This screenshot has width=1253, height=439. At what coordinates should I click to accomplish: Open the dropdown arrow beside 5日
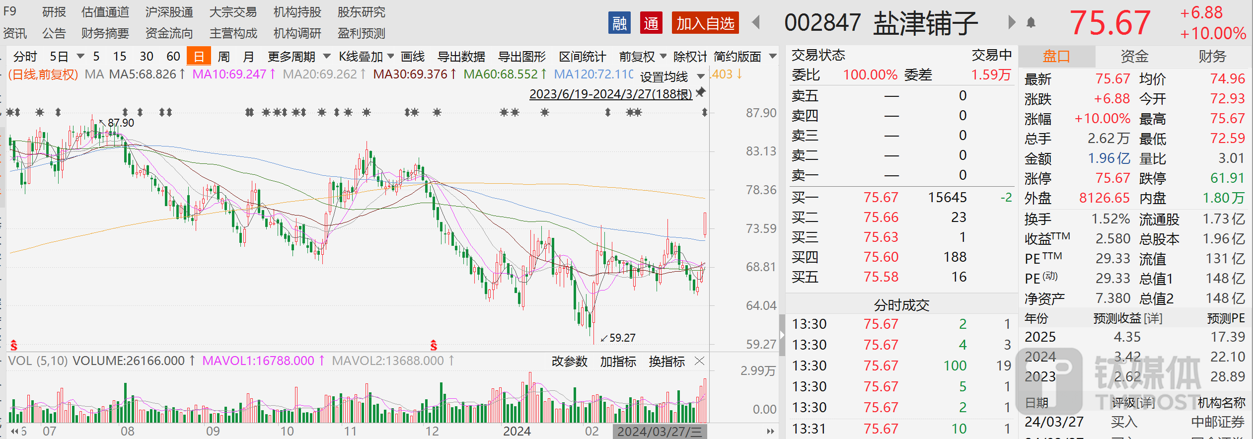[80, 56]
